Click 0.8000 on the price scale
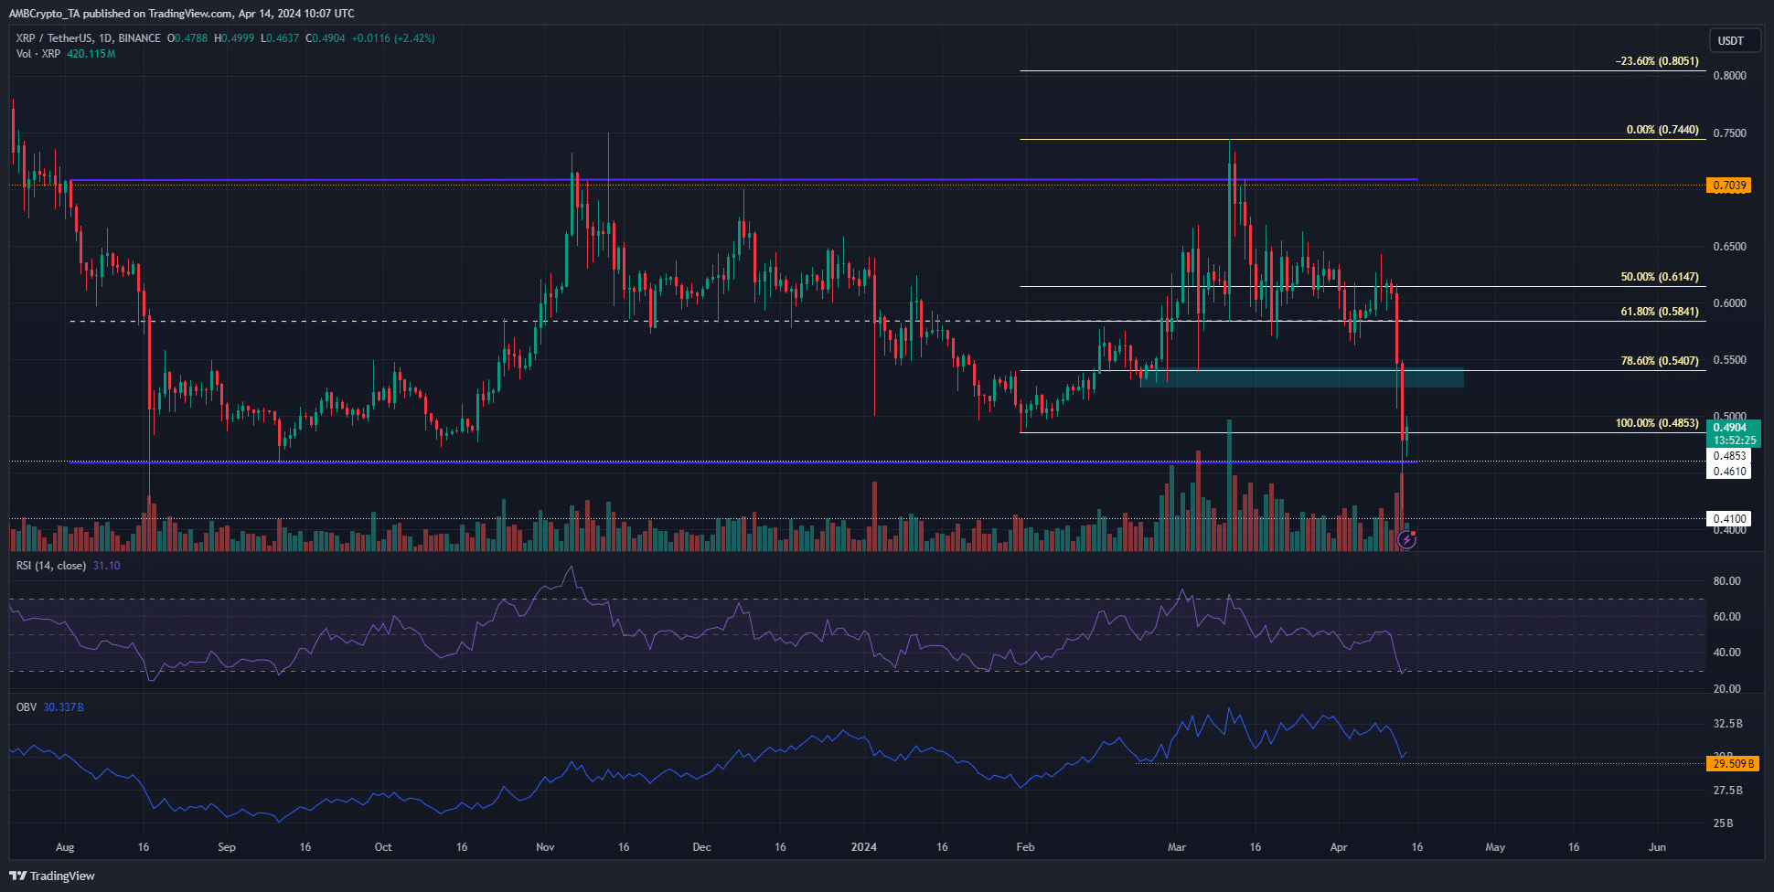Screen dimensions: 1774x892 pyautogui.click(x=1730, y=76)
